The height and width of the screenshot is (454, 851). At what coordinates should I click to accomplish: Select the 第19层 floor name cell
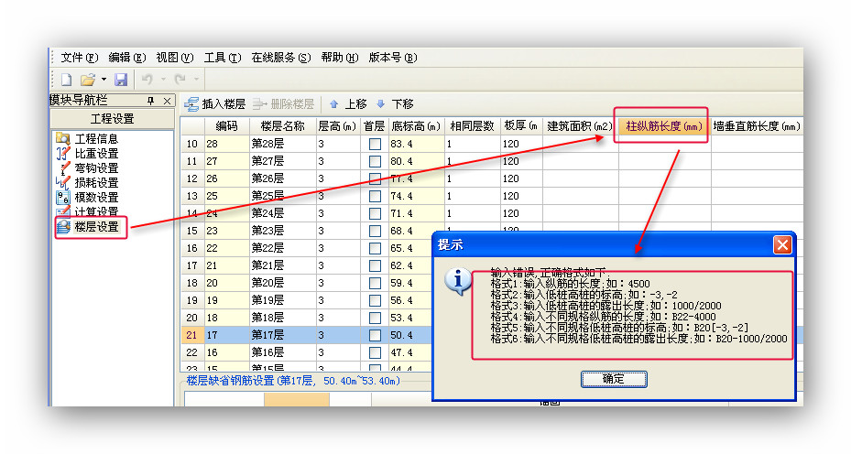point(283,300)
